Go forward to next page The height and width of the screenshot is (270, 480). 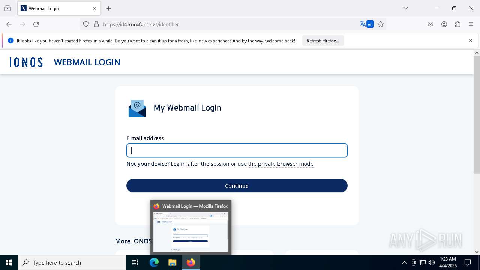coord(22,24)
